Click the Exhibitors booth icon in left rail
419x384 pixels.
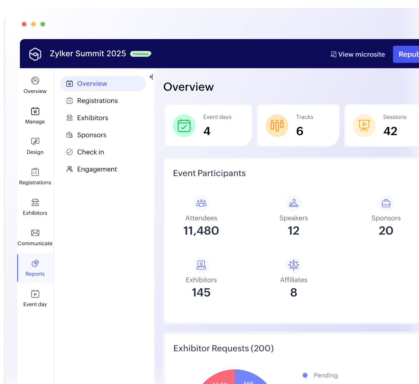(x=35, y=203)
